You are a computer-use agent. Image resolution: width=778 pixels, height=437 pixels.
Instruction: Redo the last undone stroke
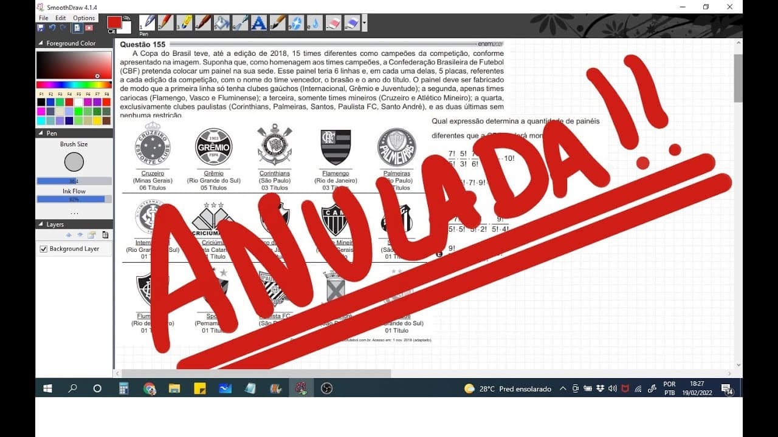pyautogui.click(x=63, y=27)
